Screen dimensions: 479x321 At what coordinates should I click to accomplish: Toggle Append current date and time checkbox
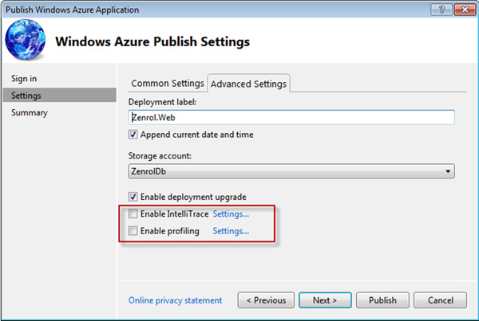[133, 135]
